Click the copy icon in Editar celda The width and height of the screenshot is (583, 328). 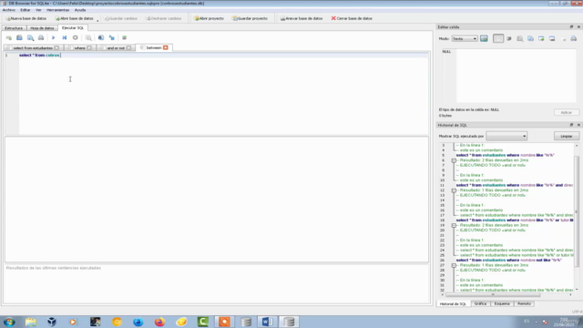[530, 38]
